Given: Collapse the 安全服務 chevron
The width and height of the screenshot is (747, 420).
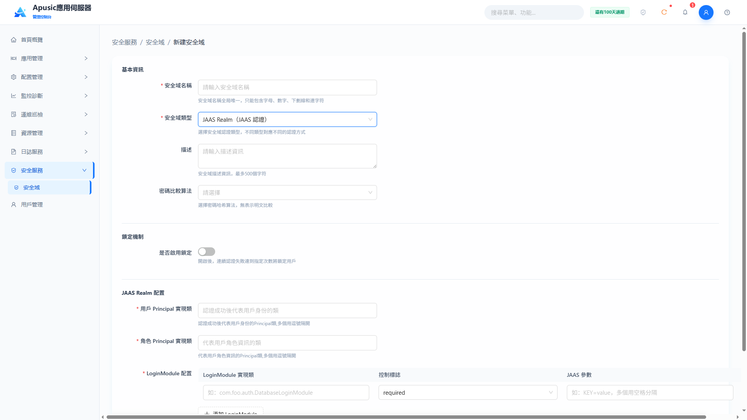Looking at the screenshot, I should [84, 170].
